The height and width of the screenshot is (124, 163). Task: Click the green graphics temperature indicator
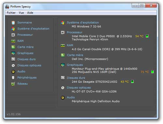[x=153, y=72]
